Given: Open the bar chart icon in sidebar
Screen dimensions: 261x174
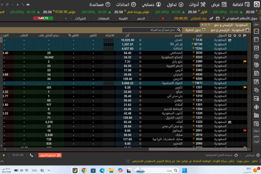Looking at the screenshot, I should pyautogui.click(x=256, y=115).
